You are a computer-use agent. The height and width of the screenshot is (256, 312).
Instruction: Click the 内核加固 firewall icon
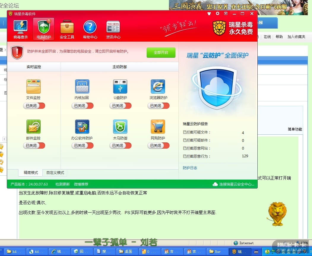pyautogui.click(x=82, y=87)
